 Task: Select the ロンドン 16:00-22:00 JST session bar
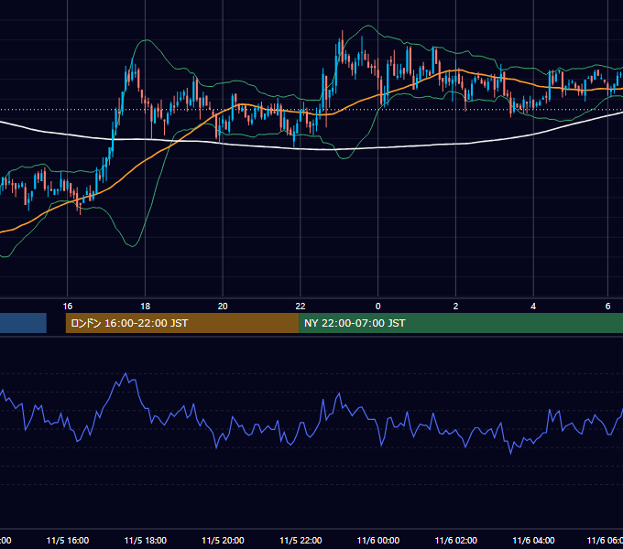(x=182, y=323)
